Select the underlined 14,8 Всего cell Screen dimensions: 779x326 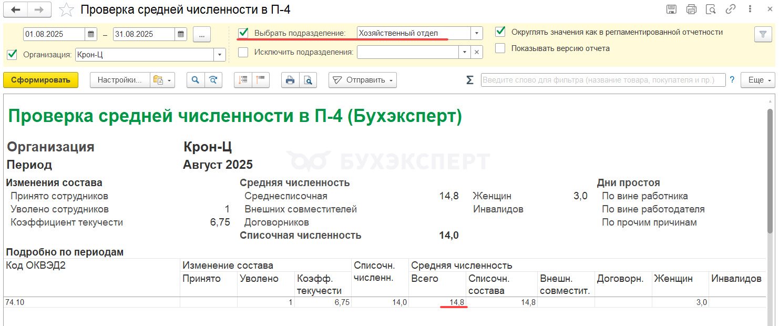tap(437, 302)
